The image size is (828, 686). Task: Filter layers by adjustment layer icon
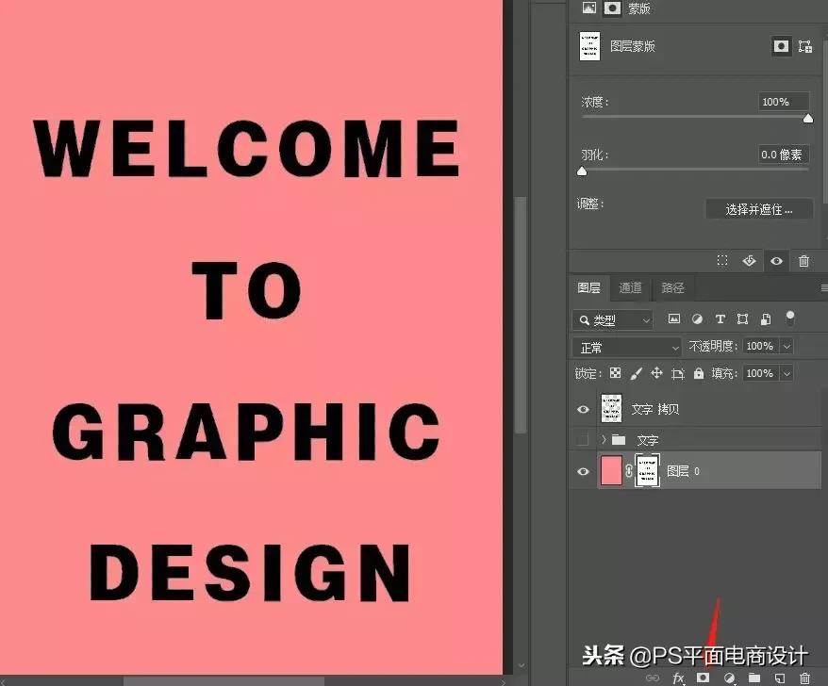697,319
